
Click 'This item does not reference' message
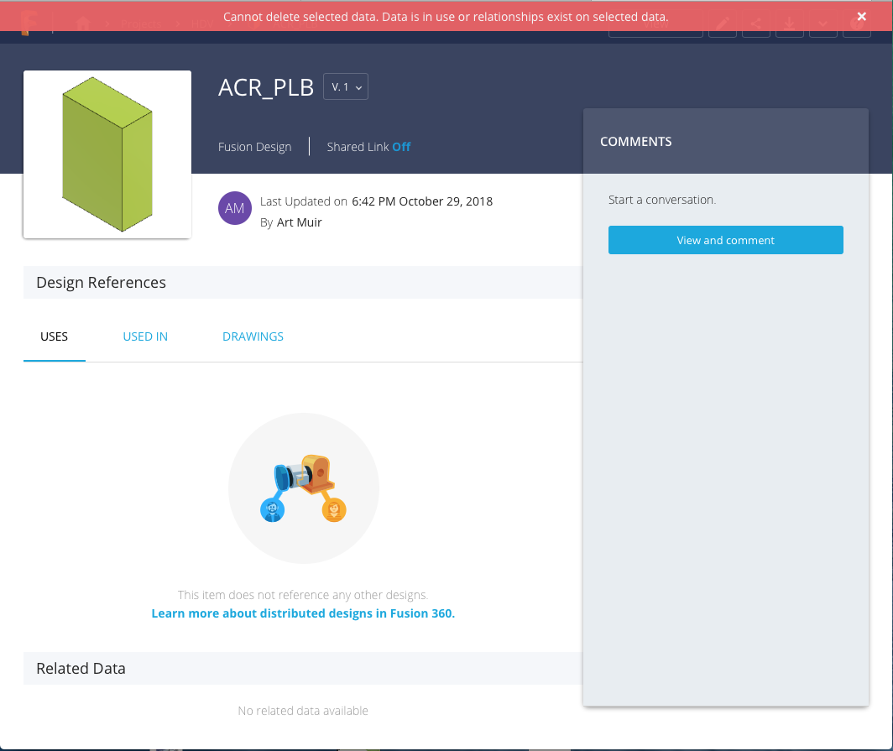tap(303, 595)
